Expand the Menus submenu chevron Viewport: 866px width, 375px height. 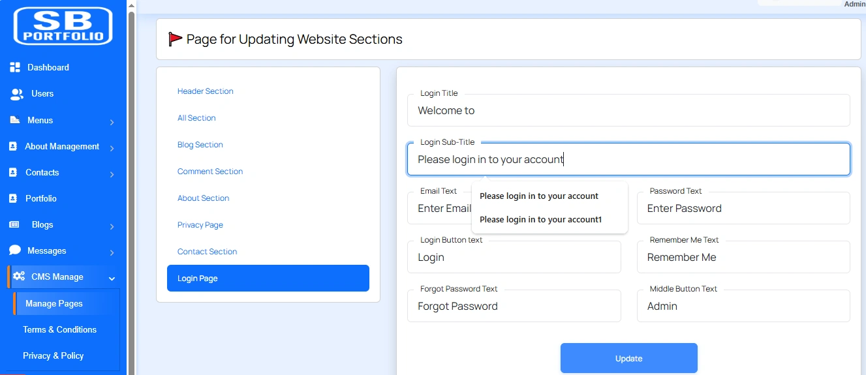(112, 122)
